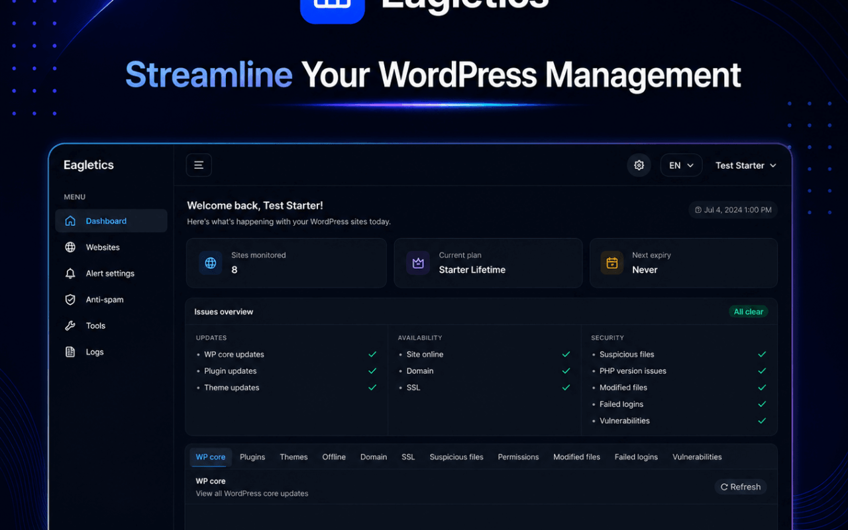Open the Domain tab
Viewport: 848px width, 530px height.
pyautogui.click(x=374, y=457)
